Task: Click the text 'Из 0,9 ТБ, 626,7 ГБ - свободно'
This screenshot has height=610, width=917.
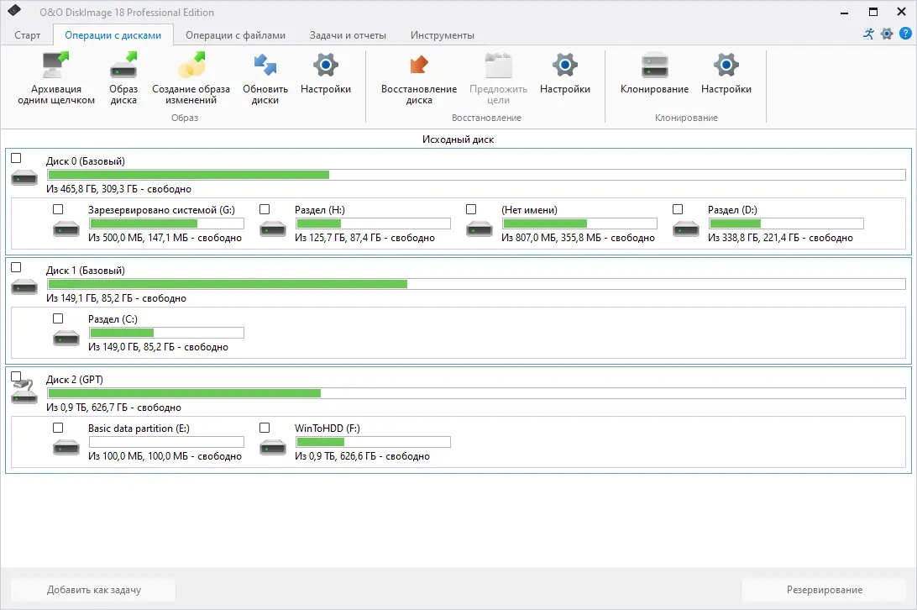Action: 113,408
